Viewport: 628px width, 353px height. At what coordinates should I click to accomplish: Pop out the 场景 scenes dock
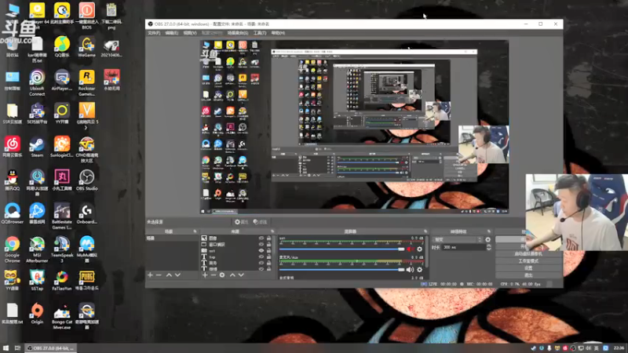pos(195,231)
